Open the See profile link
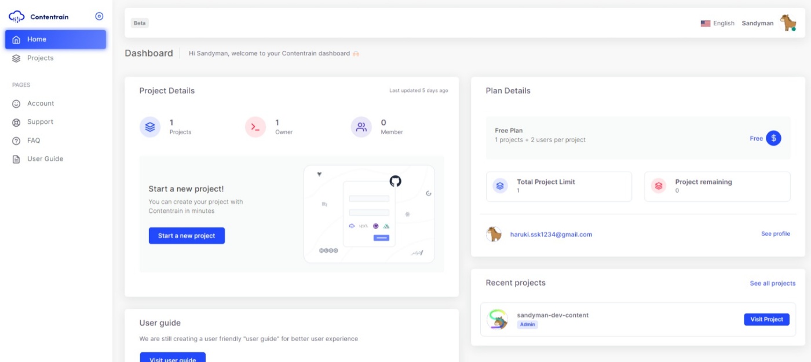The height and width of the screenshot is (362, 811). (x=776, y=234)
